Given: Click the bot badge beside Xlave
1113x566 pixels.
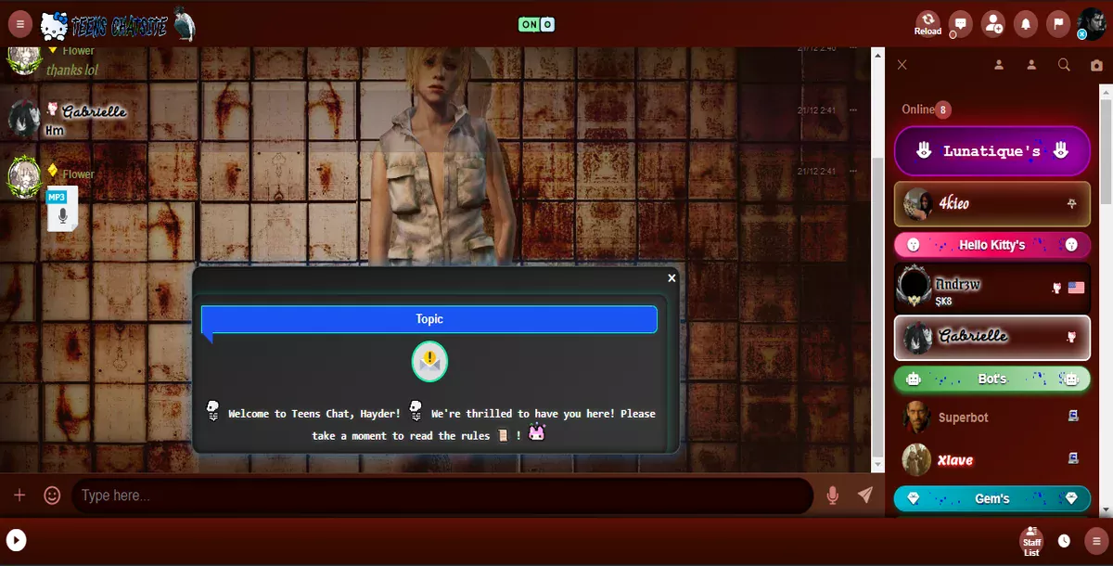Looking at the screenshot, I should (x=1073, y=458).
